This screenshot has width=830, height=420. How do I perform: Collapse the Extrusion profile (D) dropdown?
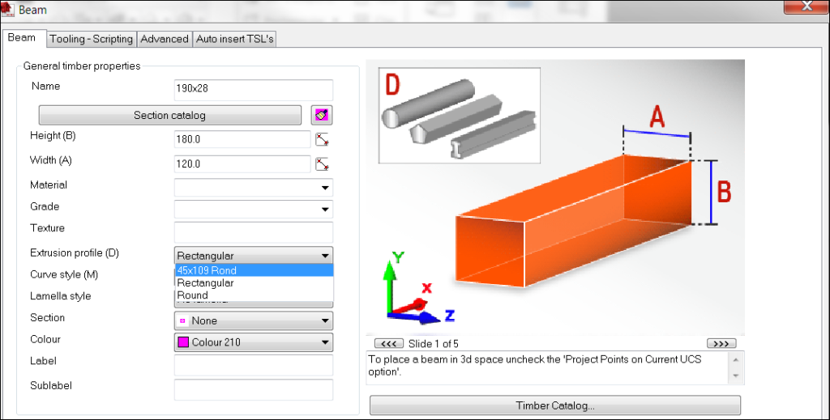(325, 256)
